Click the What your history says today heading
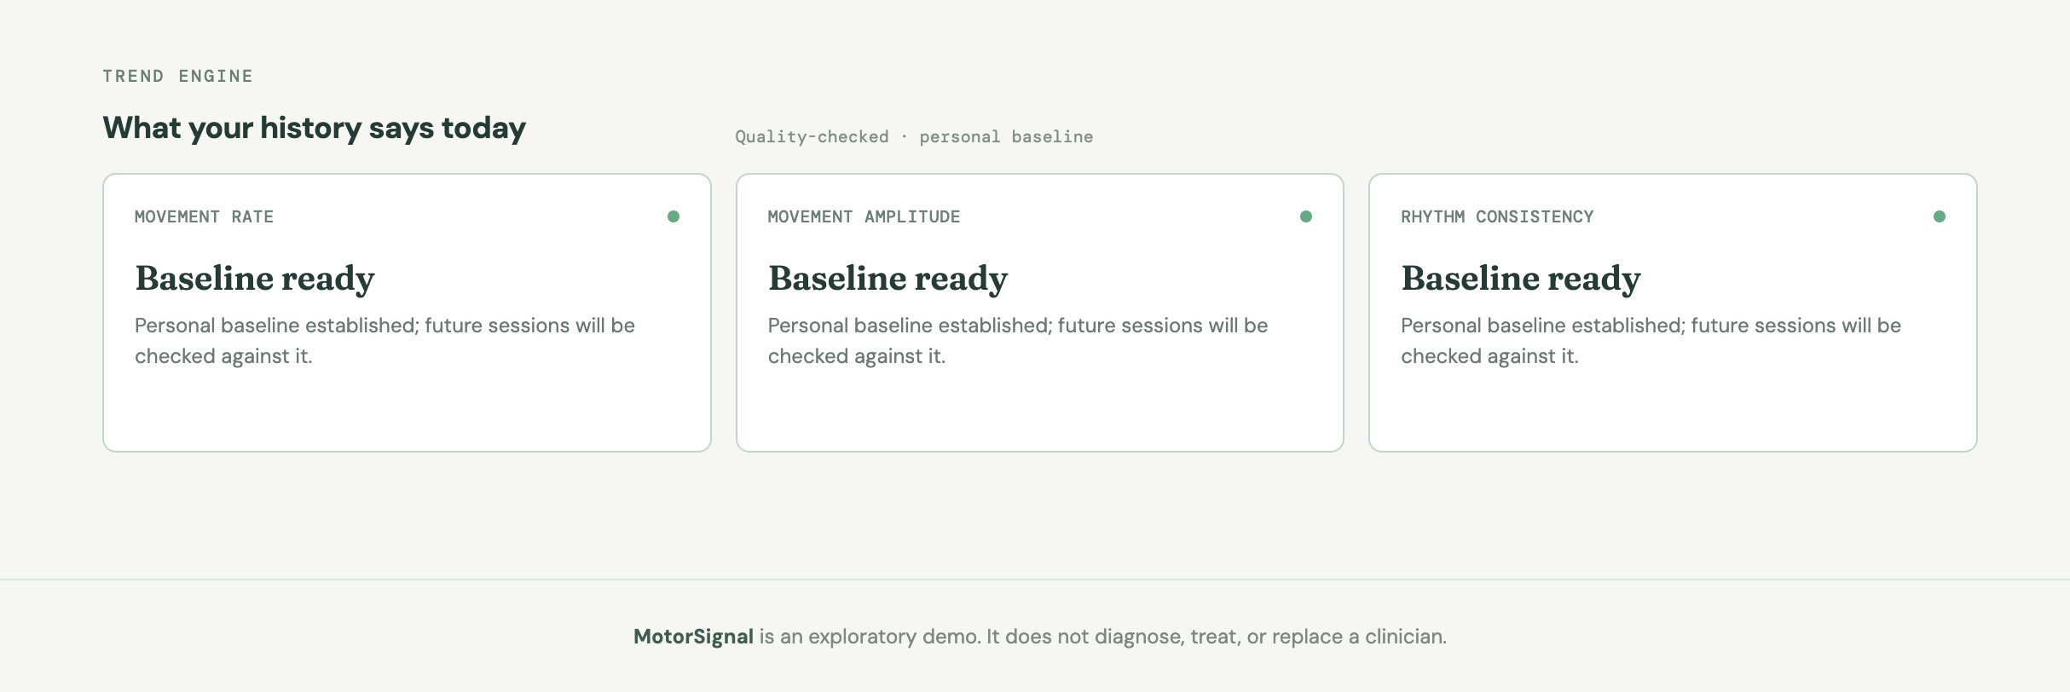 (x=314, y=128)
